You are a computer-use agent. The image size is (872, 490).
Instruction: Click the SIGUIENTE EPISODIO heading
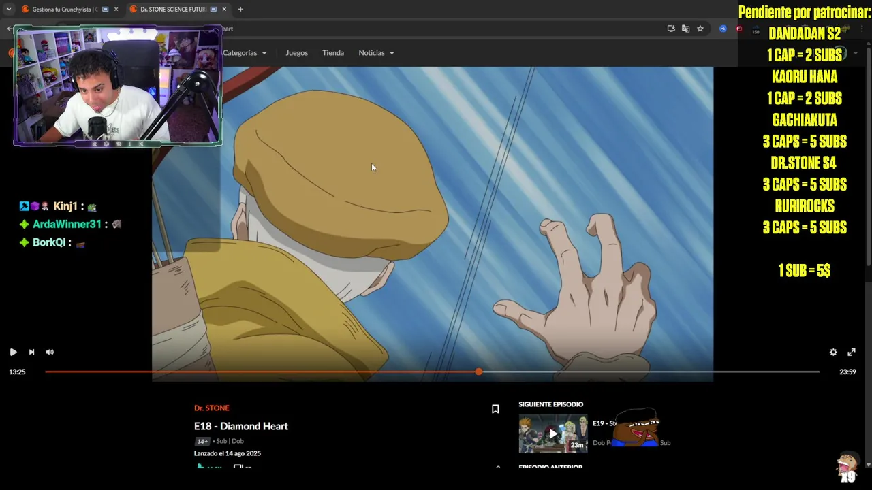pyautogui.click(x=551, y=404)
